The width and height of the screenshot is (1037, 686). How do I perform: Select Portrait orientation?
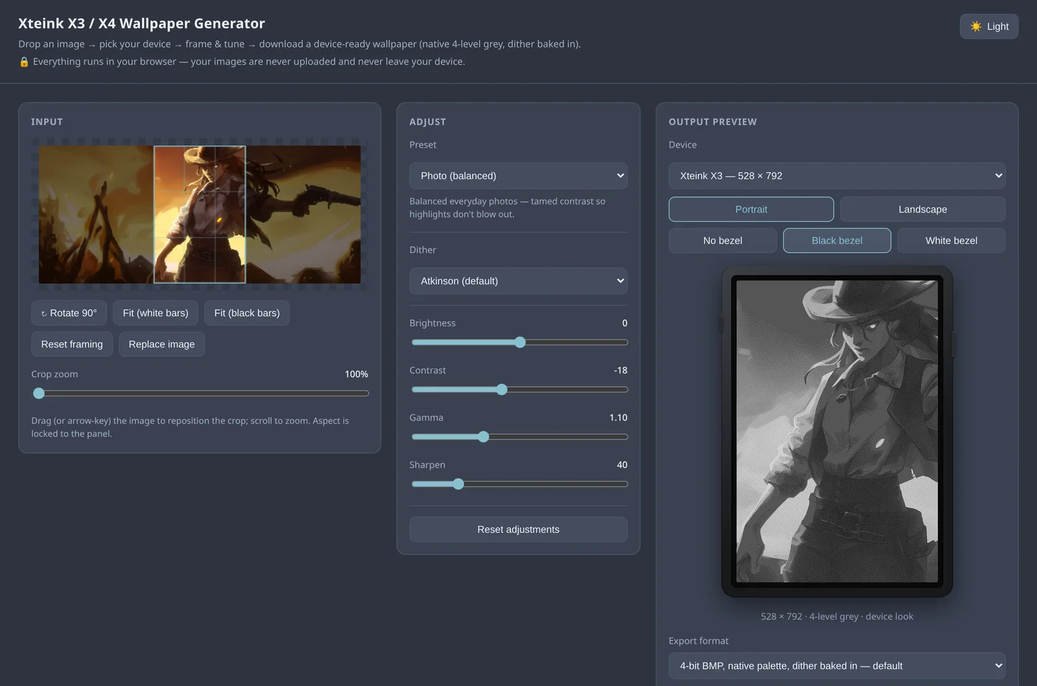click(x=751, y=209)
